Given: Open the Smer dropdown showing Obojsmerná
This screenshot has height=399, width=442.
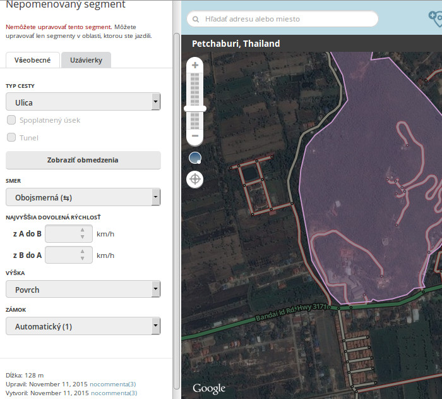Looking at the screenshot, I should (x=83, y=197).
